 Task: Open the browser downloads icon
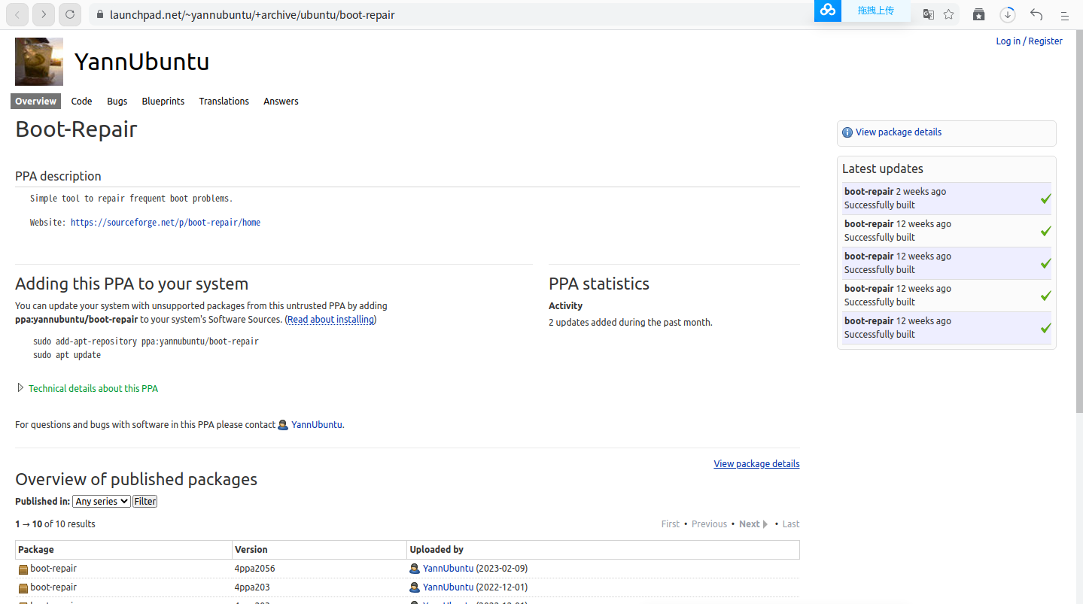[1008, 14]
